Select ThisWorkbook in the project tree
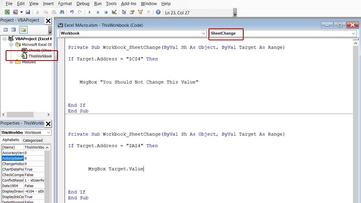Screen dimensions: 361x203 click(x=40, y=56)
